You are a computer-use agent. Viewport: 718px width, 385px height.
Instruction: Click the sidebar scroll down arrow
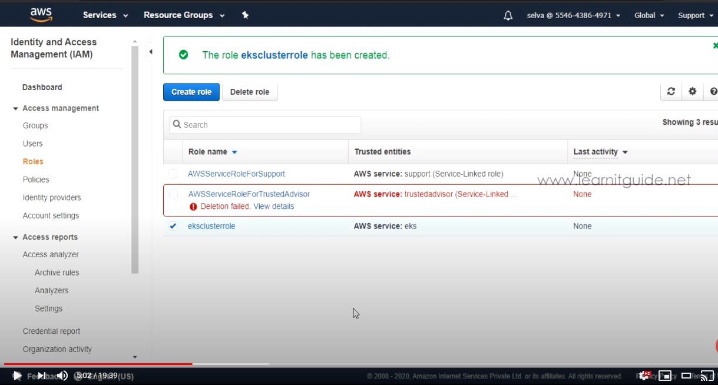tap(135, 357)
